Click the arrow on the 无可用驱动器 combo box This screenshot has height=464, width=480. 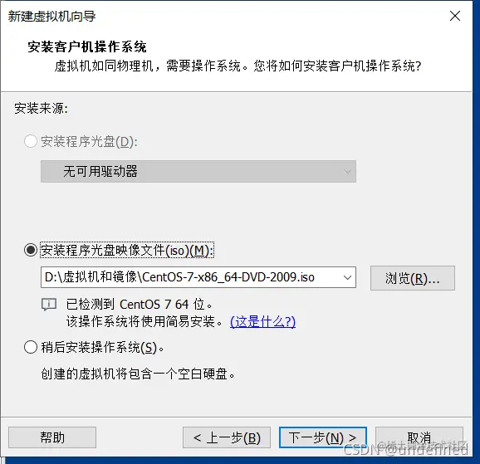(x=347, y=171)
